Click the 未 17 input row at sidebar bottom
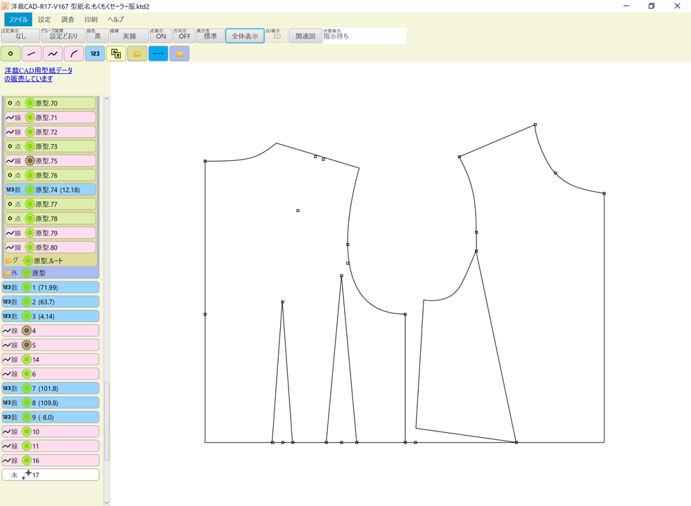Image resolution: width=691 pixels, height=506 pixels. pyautogui.click(x=50, y=474)
